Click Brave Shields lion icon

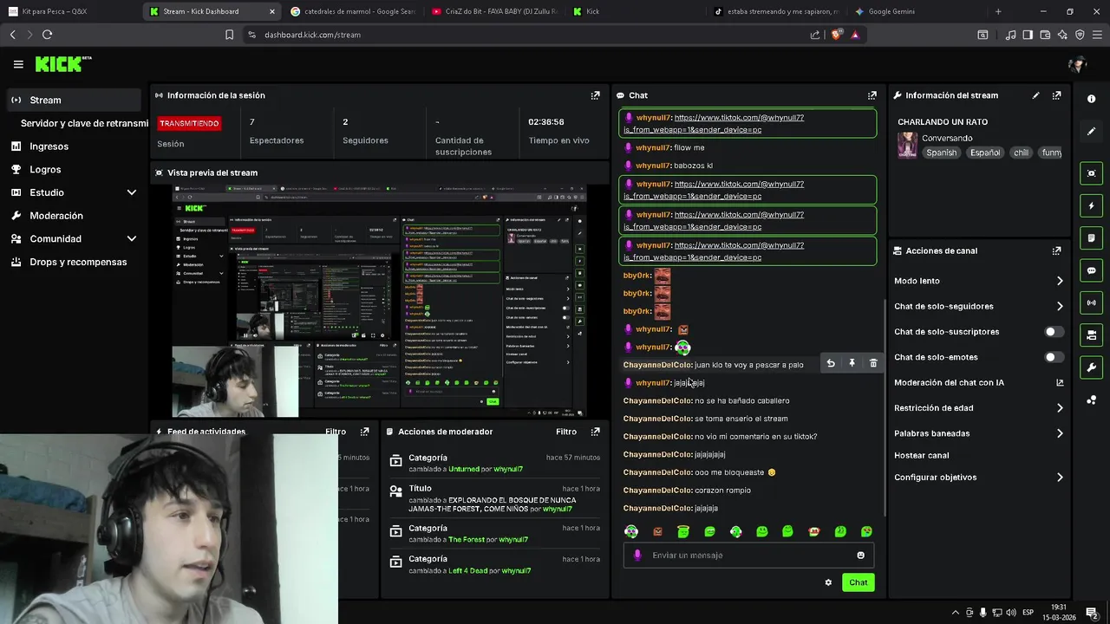(x=836, y=35)
